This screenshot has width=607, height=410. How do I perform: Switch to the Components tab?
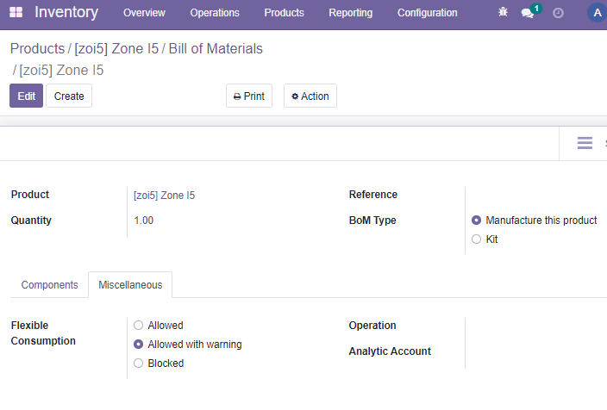(49, 285)
